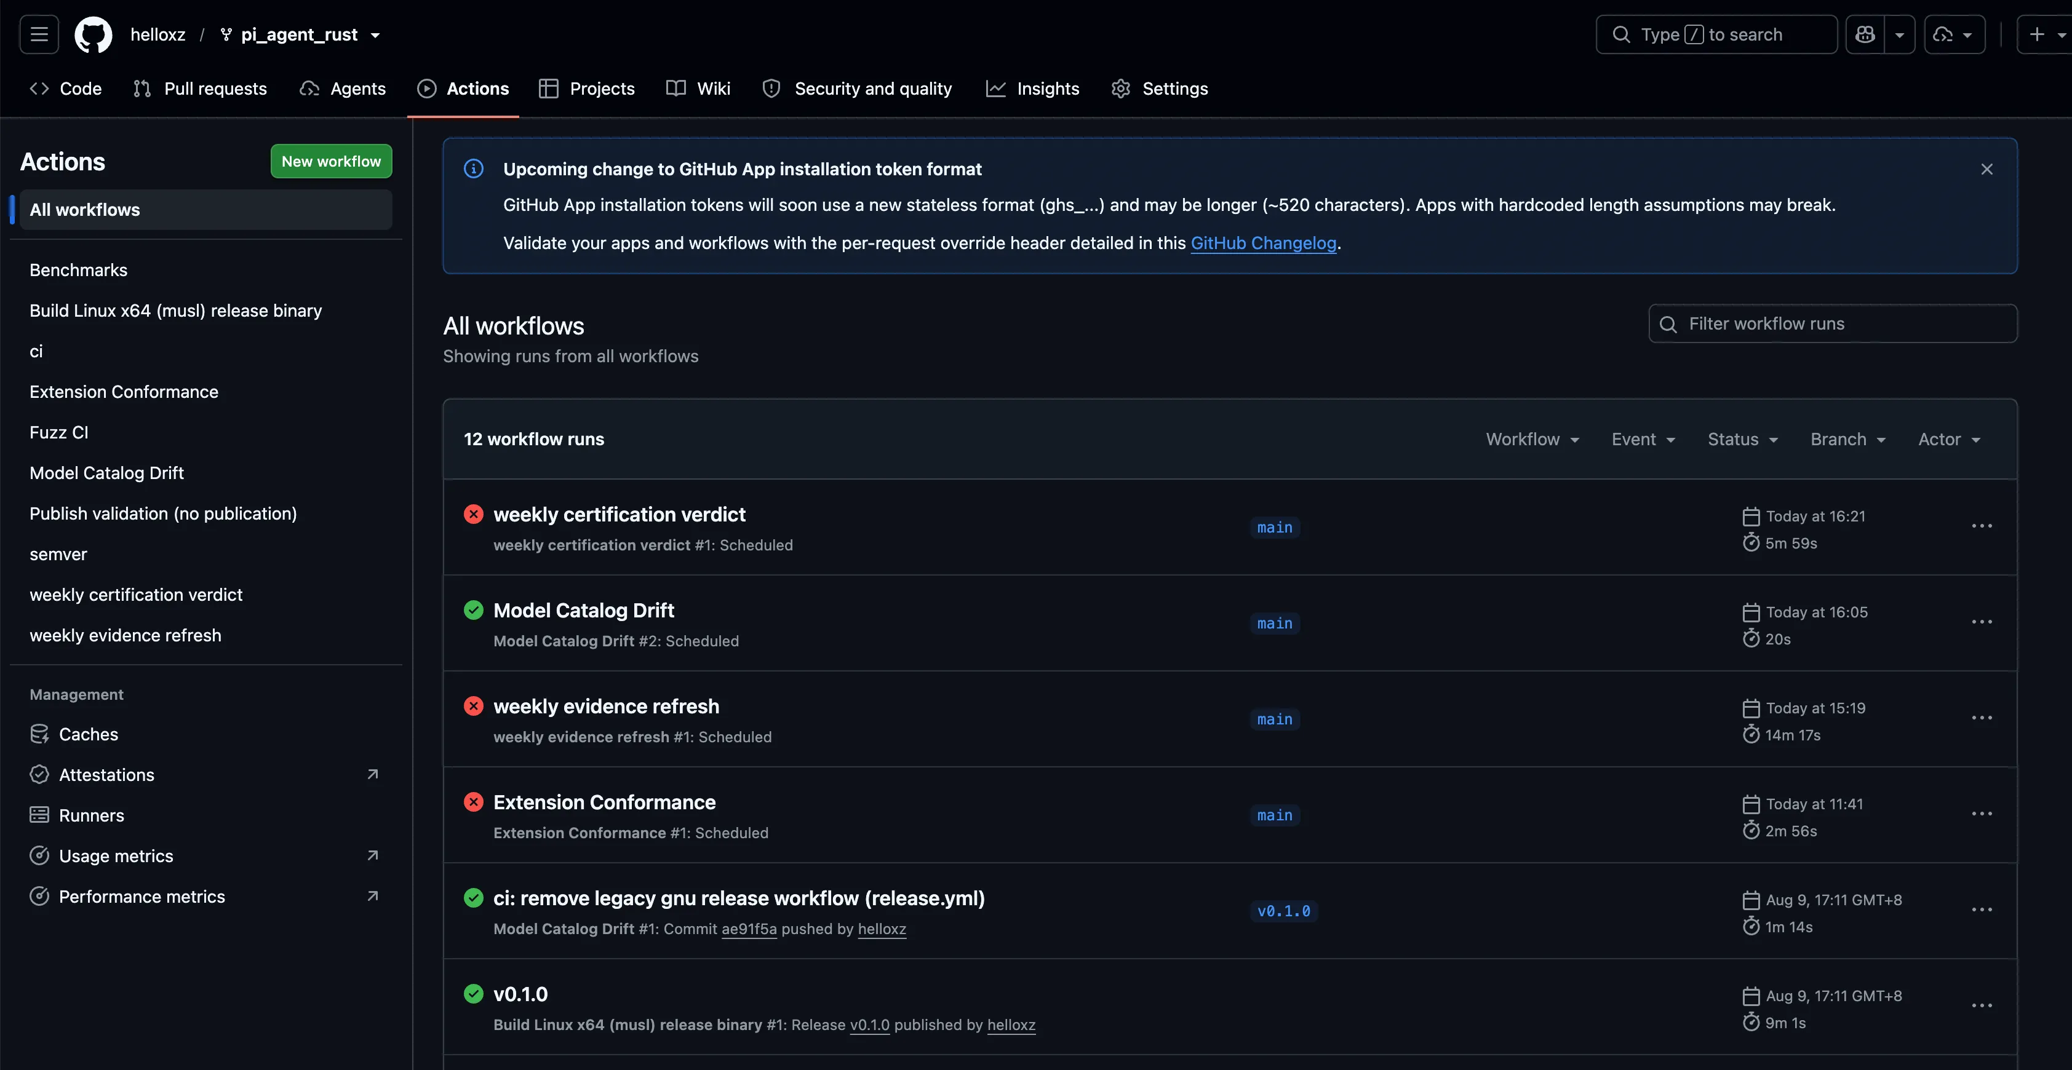Click main branch label on weekly certification verdict
Image resolution: width=2072 pixels, height=1070 pixels.
[1275, 528]
